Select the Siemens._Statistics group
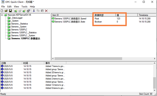This screenshot has width=157, height=96. point(19,24)
